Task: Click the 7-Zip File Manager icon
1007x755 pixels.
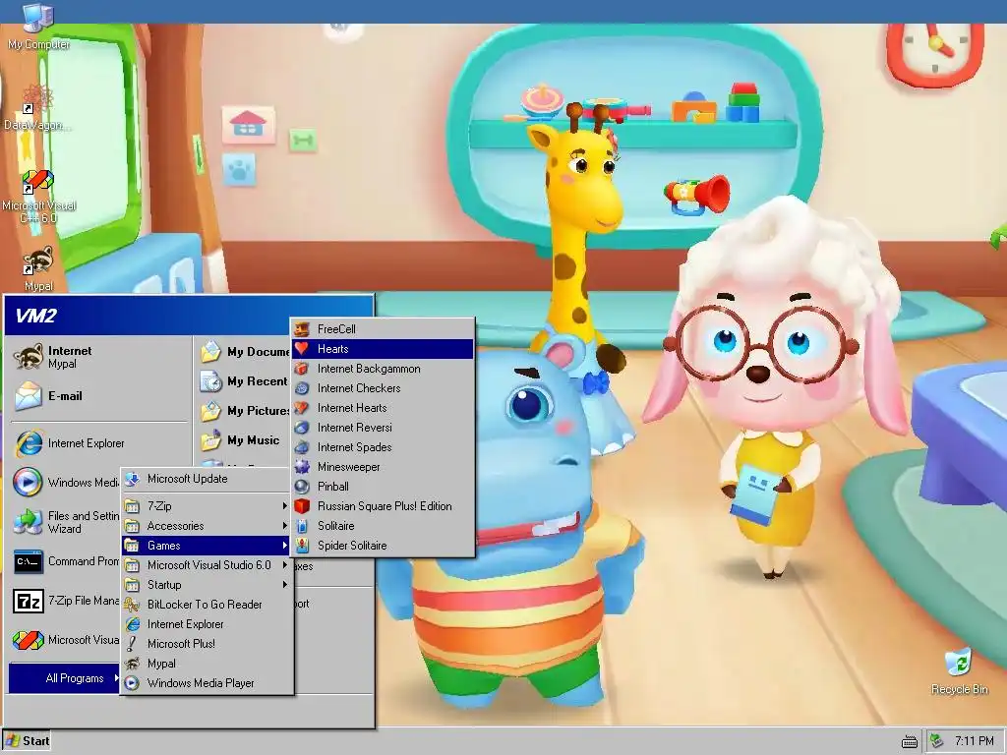Action: pos(29,601)
